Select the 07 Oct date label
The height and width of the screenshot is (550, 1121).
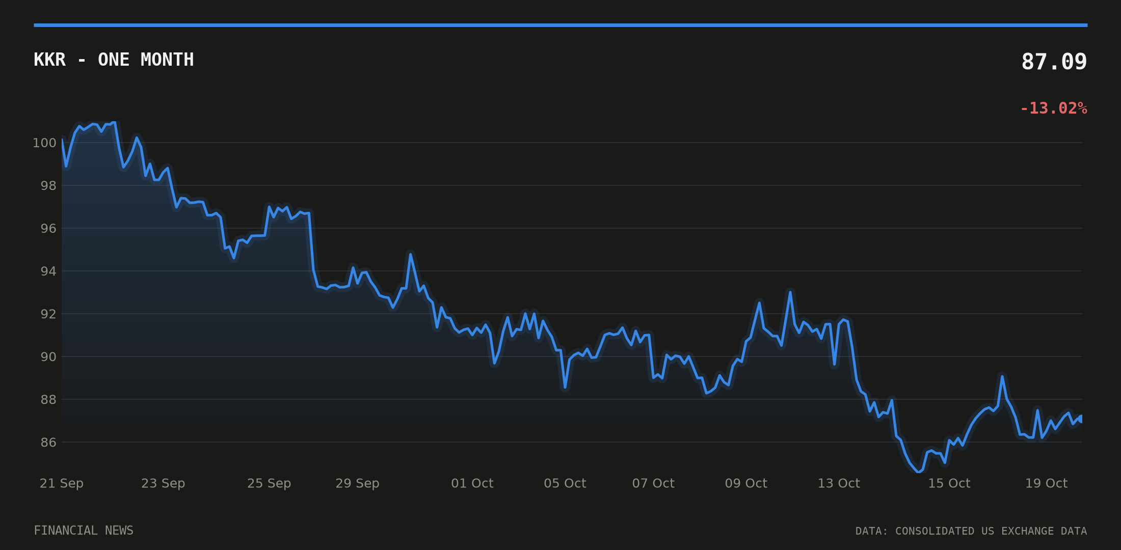coord(653,483)
